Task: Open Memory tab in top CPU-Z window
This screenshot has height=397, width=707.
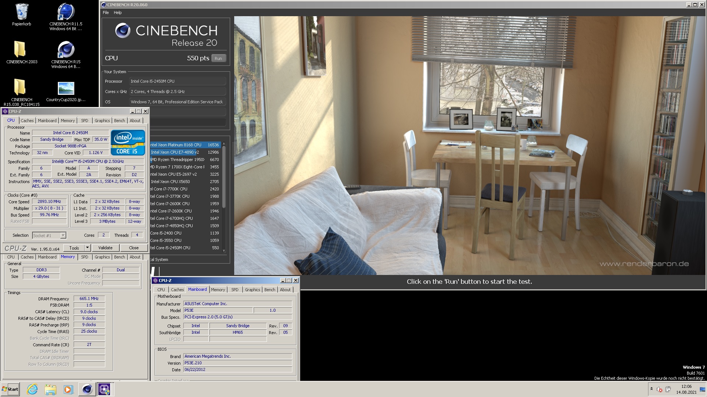Action: [x=68, y=121]
